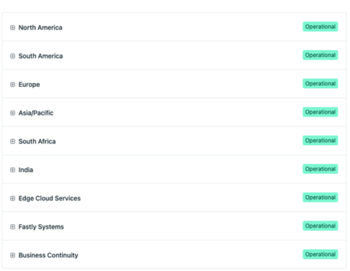Click Business Continuity's Operational badge
The image size is (350, 271).
click(320, 254)
